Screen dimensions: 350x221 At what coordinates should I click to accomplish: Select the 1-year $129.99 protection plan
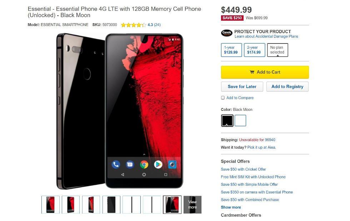click(x=231, y=50)
